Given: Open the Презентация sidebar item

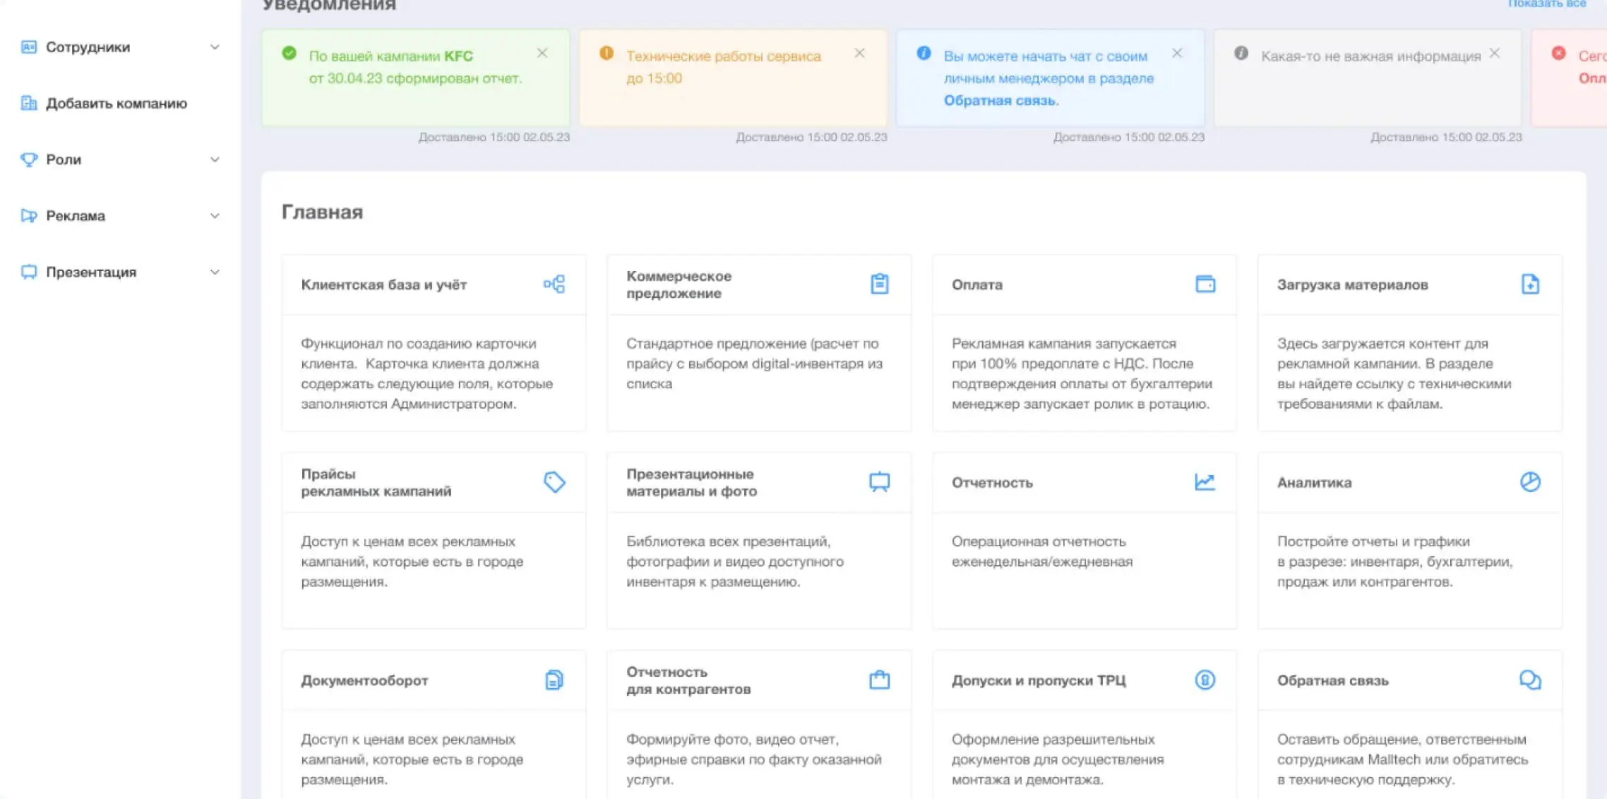Looking at the screenshot, I should point(91,272).
